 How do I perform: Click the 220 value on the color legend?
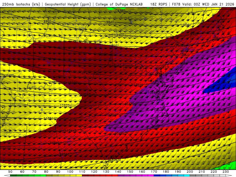click(x=214, y=172)
